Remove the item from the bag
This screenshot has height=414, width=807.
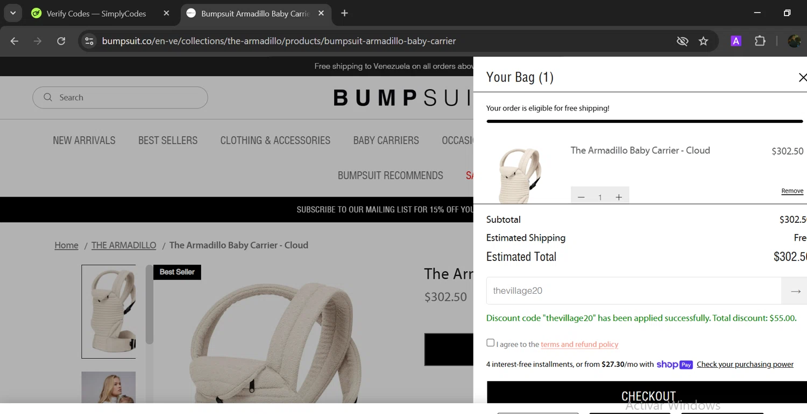pyautogui.click(x=792, y=191)
